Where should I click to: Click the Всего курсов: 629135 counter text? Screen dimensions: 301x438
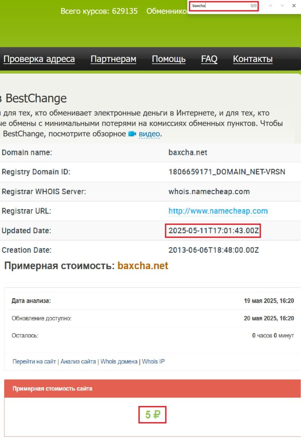(x=99, y=11)
